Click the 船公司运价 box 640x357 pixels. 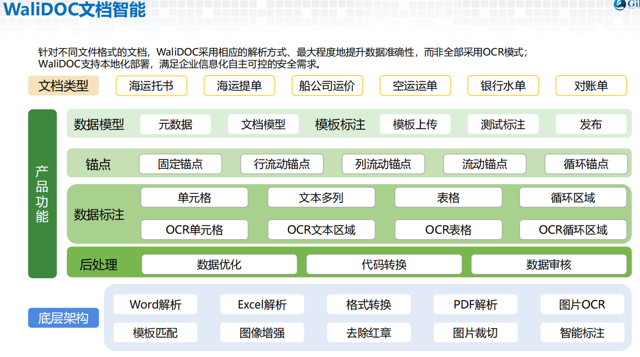pos(327,86)
